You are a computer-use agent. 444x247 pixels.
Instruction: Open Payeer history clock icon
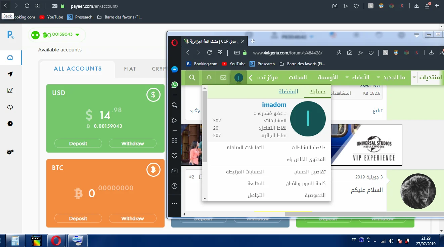(x=10, y=124)
